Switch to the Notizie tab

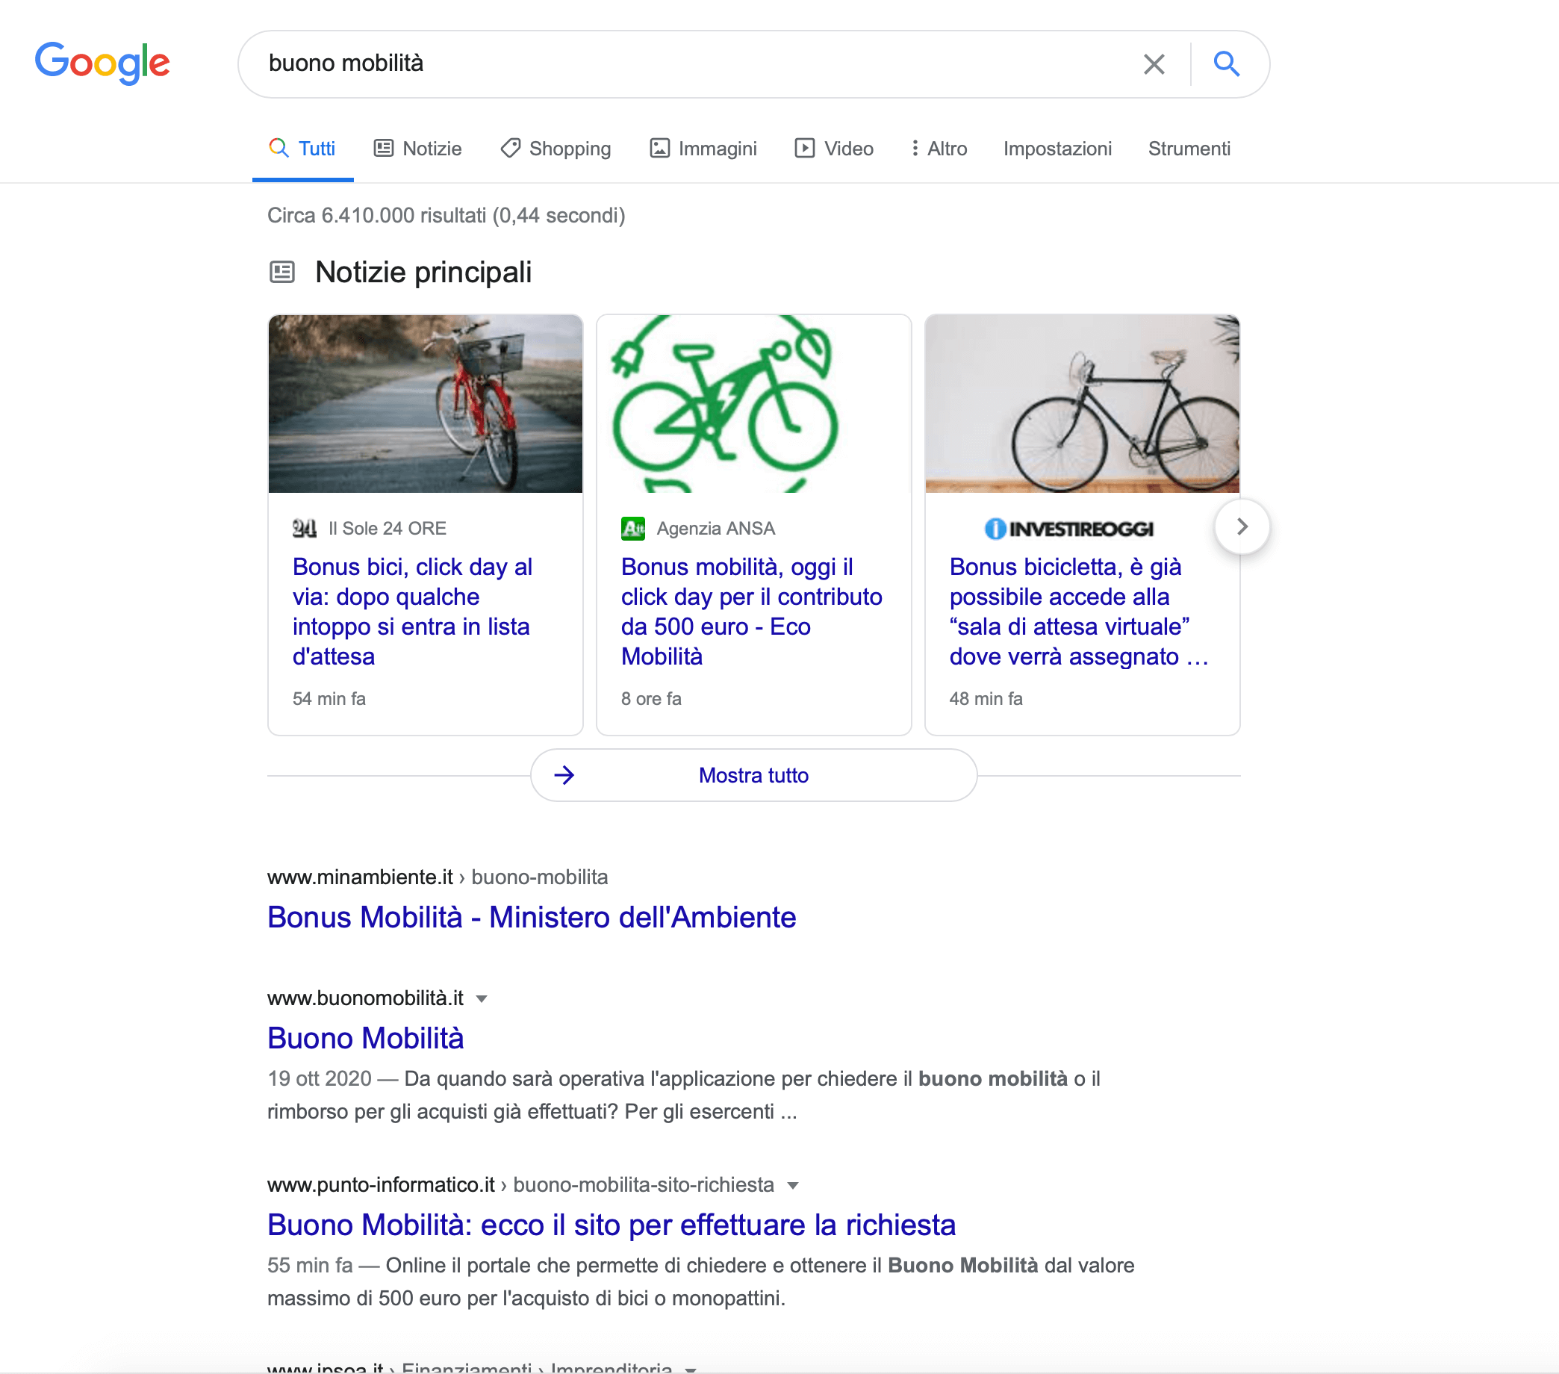point(418,149)
